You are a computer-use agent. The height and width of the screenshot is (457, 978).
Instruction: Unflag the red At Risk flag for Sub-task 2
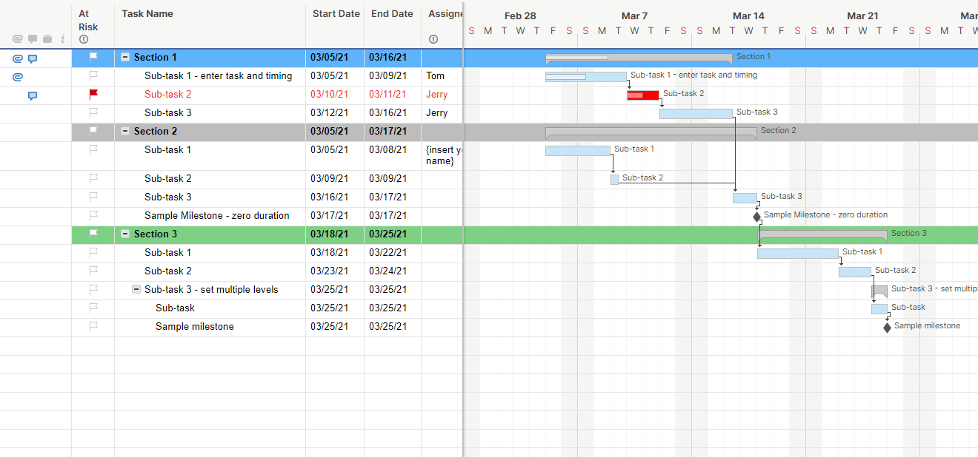point(93,94)
